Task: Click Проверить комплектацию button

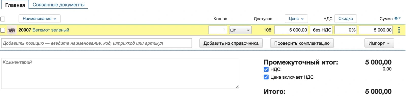Action: click(x=302, y=43)
